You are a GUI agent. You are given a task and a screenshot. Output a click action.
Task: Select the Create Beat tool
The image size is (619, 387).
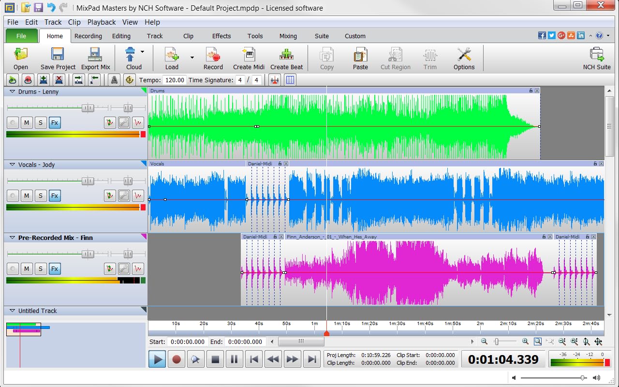coord(286,58)
